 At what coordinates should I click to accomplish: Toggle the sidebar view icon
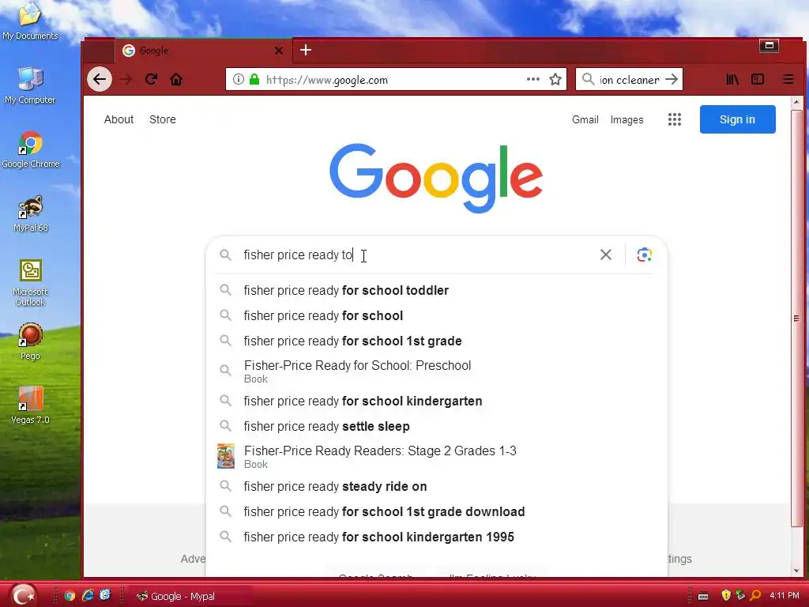tap(758, 80)
